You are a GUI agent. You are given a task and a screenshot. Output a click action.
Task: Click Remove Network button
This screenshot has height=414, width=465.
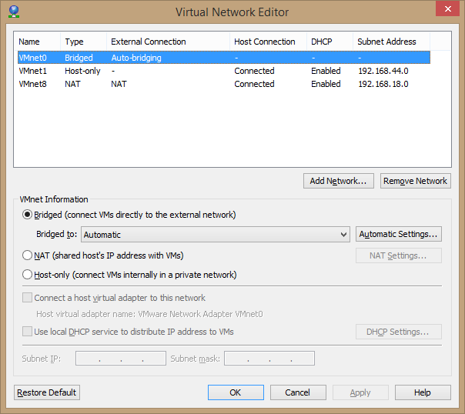[x=416, y=181]
